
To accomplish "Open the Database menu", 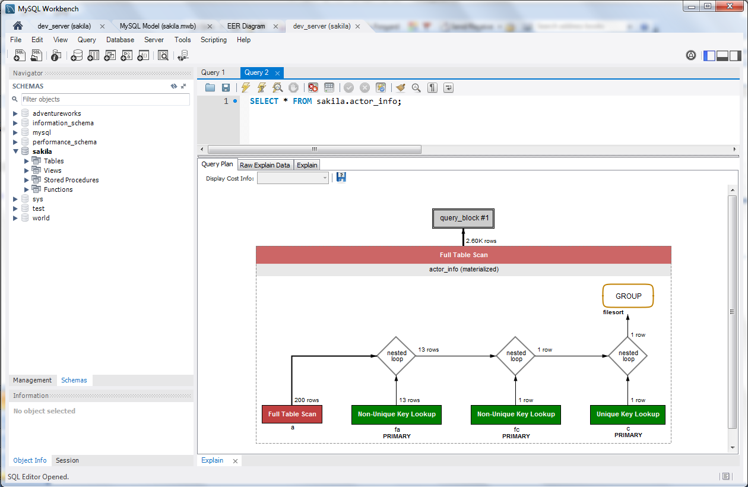I will pos(120,40).
